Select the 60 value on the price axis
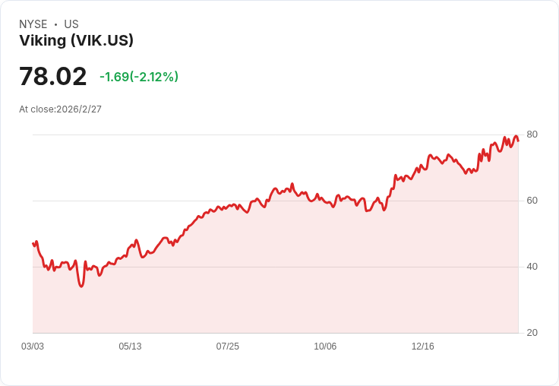 pos(532,201)
